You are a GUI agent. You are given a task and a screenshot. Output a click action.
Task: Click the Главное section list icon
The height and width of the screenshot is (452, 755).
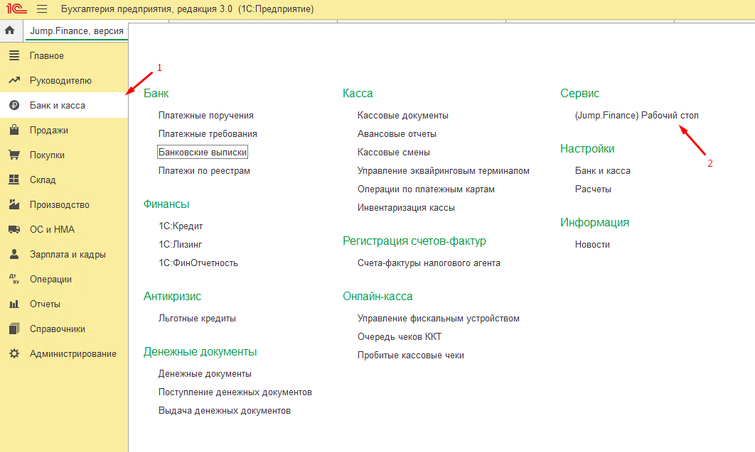pos(14,56)
